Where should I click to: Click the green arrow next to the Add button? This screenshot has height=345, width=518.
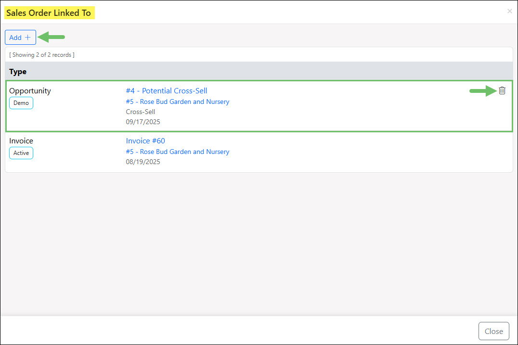pyautogui.click(x=51, y=37)
